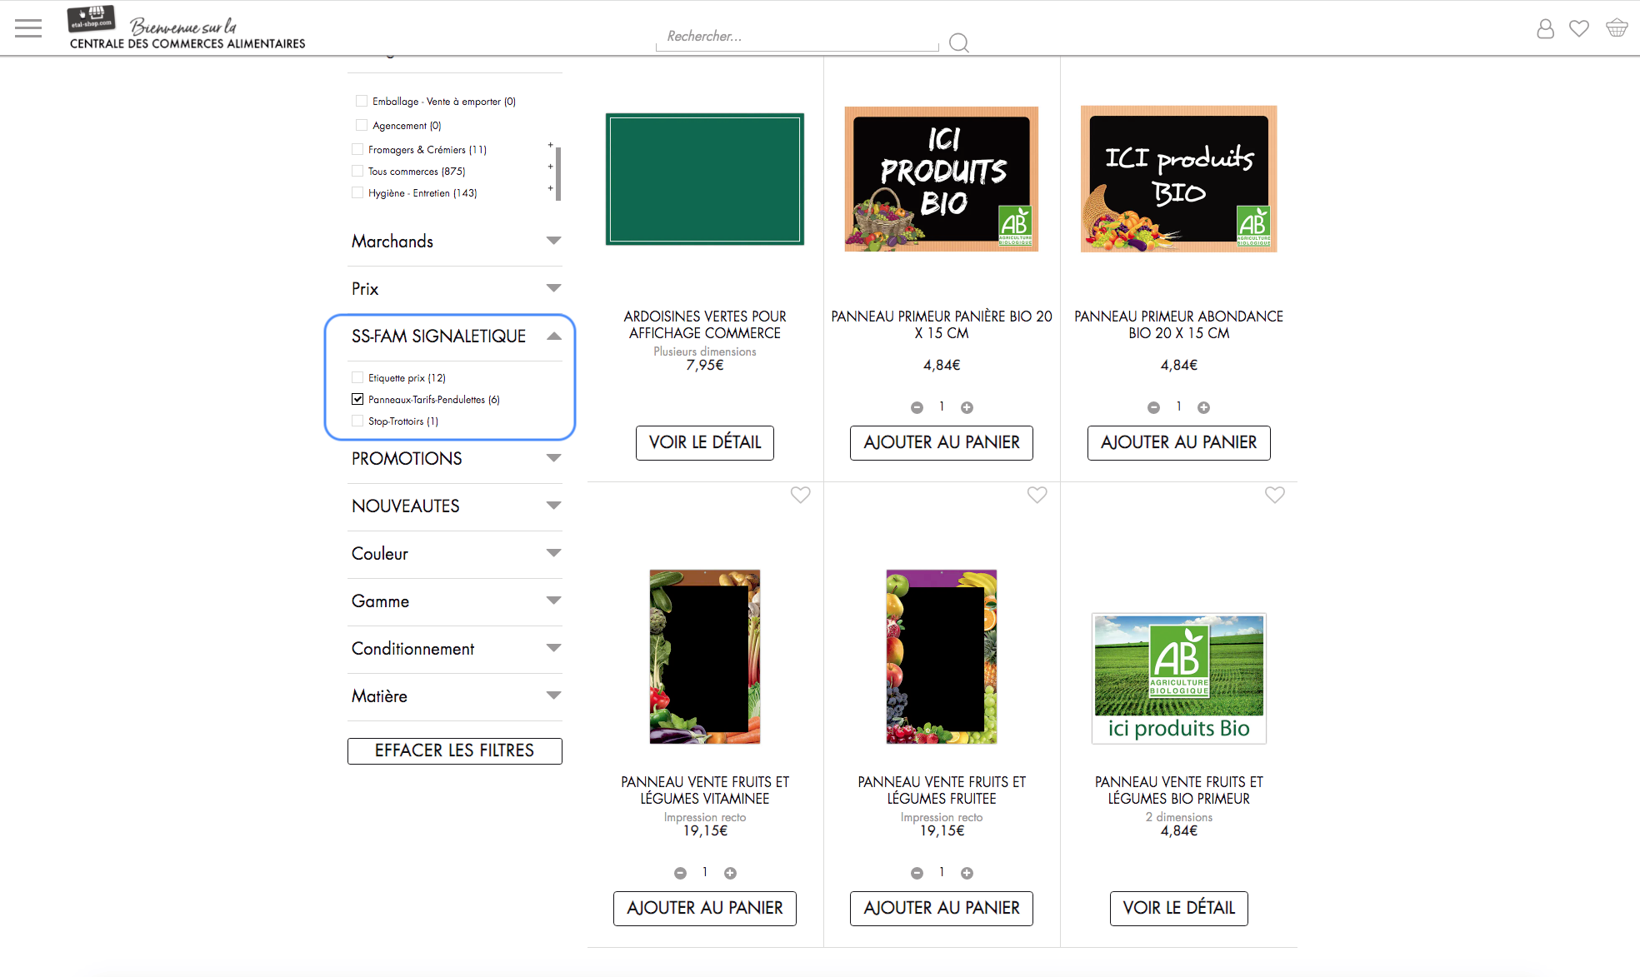Click in the Rechercher search field

pyautogui.click(x=796, y=37)
